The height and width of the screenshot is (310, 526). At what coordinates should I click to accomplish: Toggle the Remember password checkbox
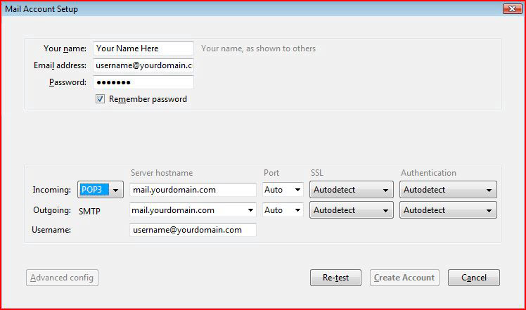[100, 99]
